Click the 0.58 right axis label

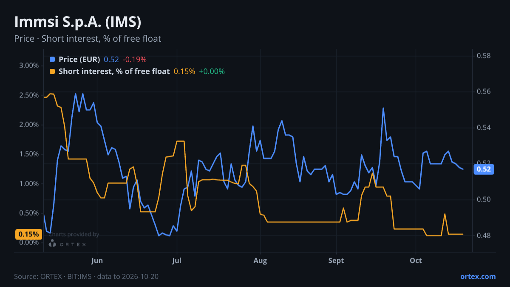(484, 56)
